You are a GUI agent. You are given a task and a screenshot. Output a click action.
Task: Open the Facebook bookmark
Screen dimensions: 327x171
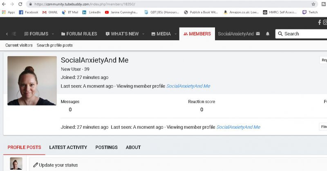28,12
